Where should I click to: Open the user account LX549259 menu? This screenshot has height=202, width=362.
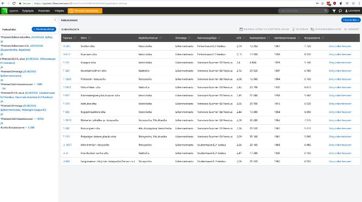(353, 11)
